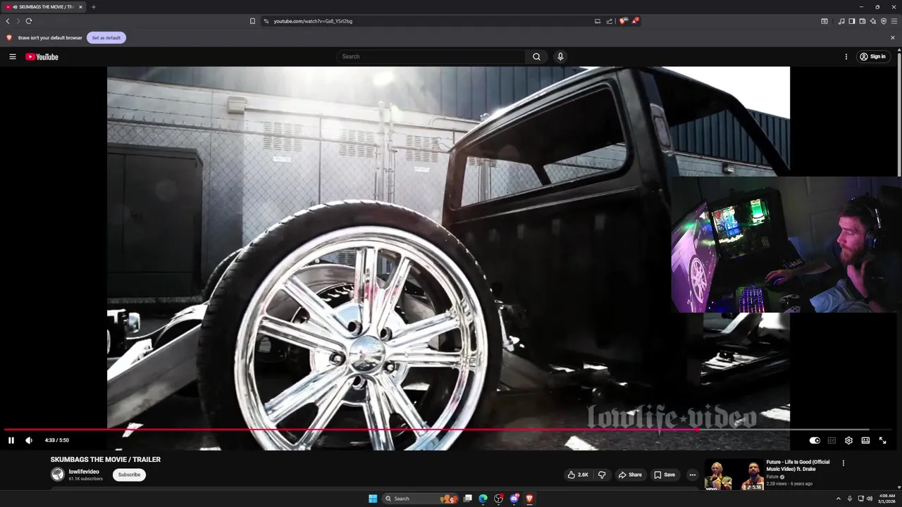Open Brave Wallet icon

[x=863, y=21]
